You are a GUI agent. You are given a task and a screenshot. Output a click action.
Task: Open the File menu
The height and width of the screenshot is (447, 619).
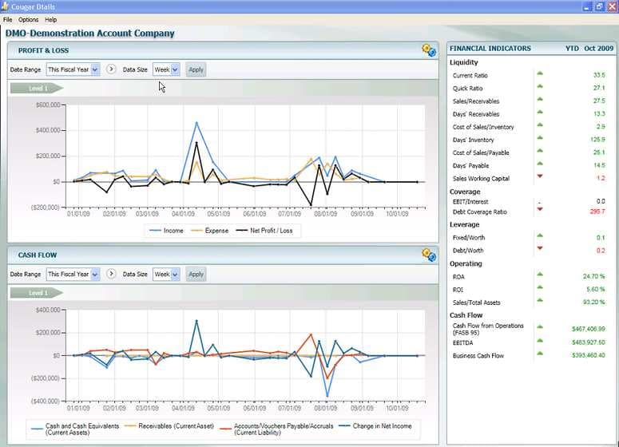(x=7, y=19)
